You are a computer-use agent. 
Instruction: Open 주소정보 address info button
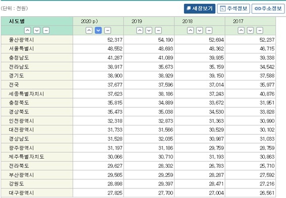[268, 9]
